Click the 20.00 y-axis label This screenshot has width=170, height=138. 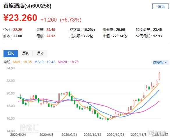[x=10, y=93]
